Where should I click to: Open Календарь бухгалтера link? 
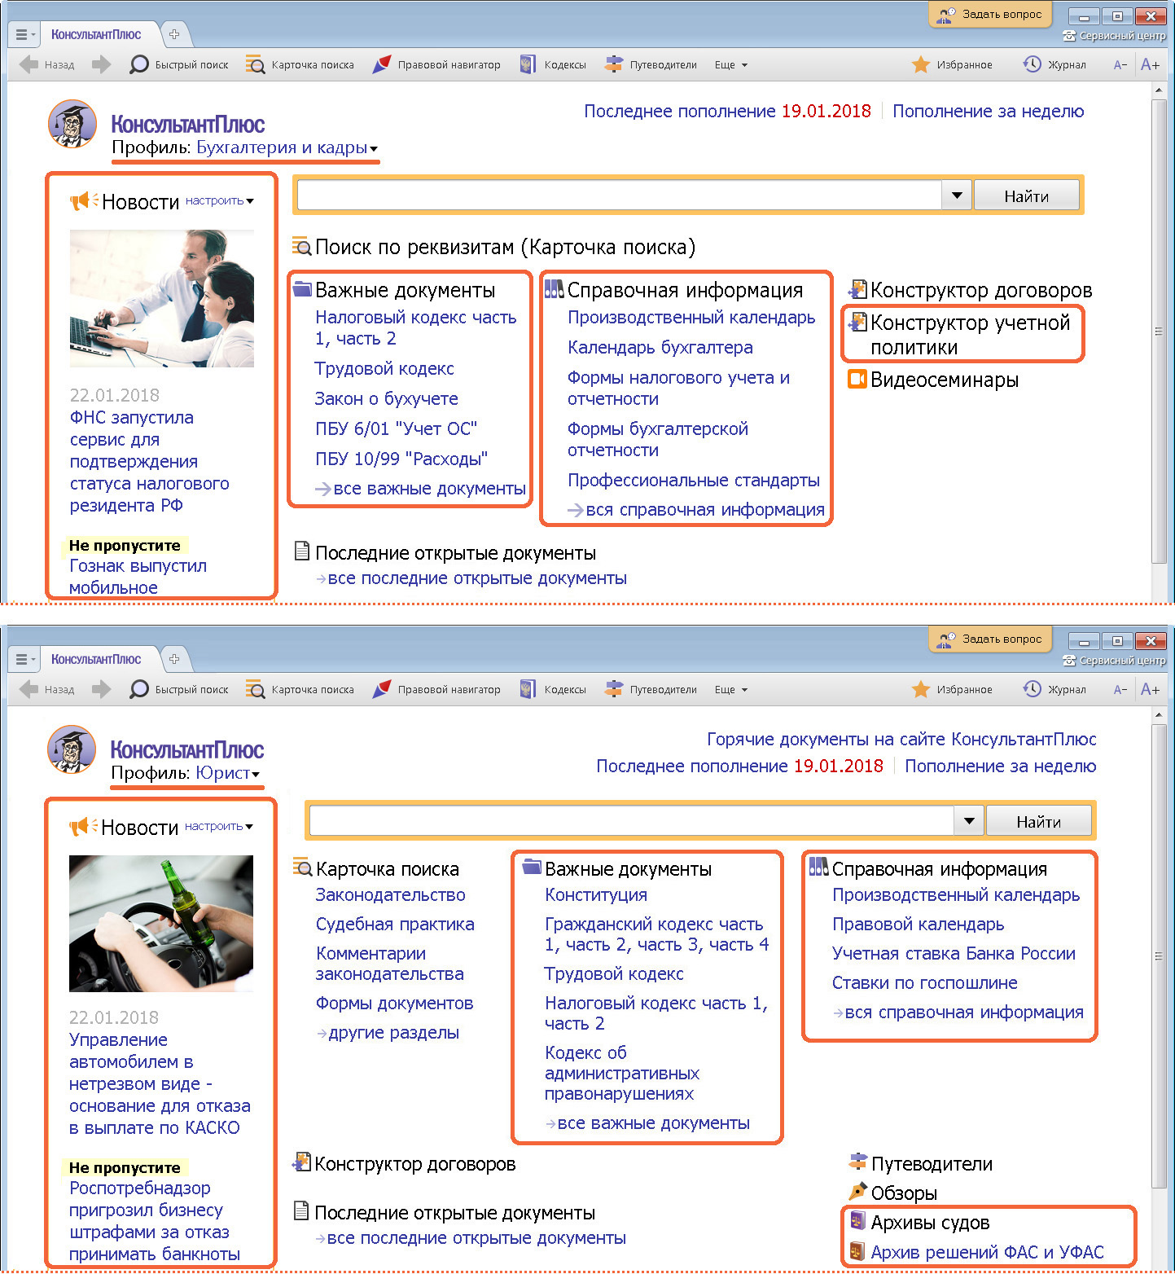pyautogui.click(x=660, y=347)
